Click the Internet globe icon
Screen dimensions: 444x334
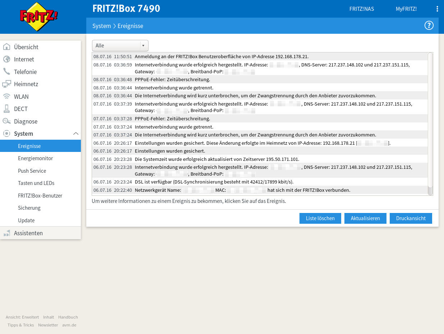click(x=6, y=59)
